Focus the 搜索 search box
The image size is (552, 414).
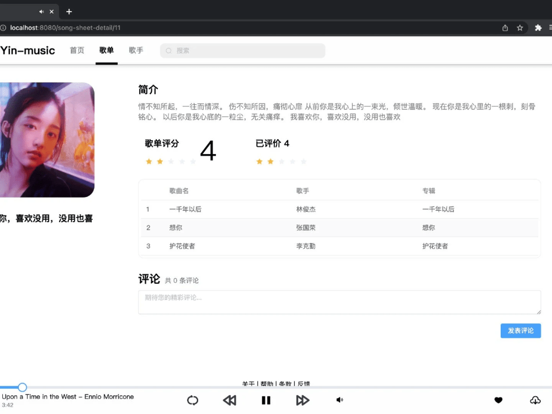(x=242, y=51)
